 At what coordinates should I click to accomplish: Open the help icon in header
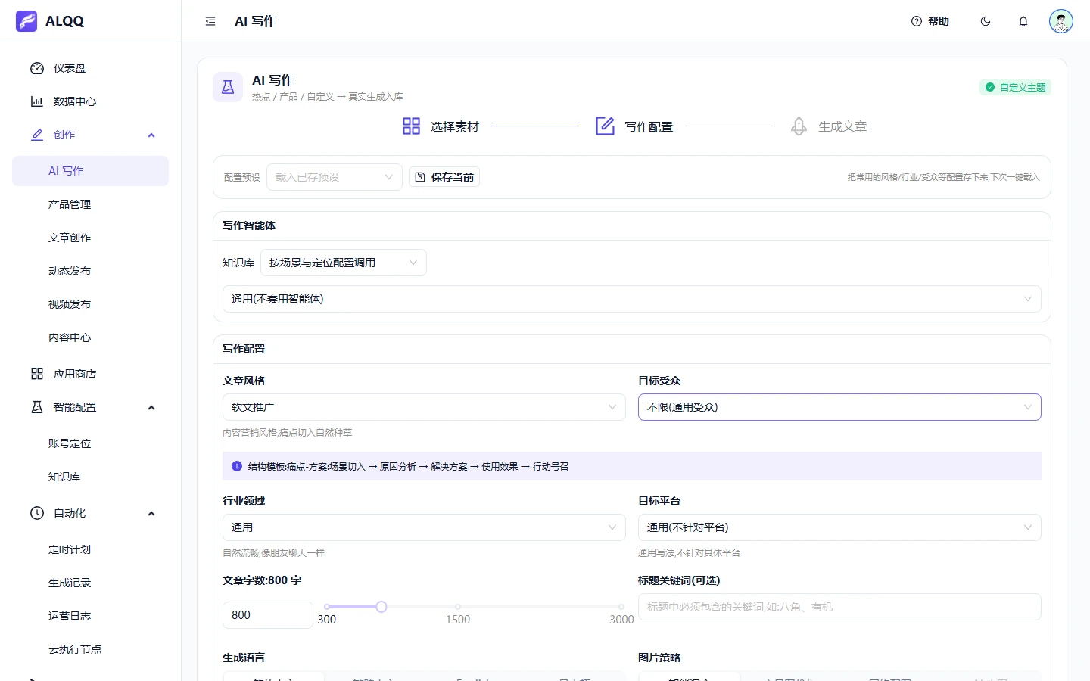[x=917, y=21]
